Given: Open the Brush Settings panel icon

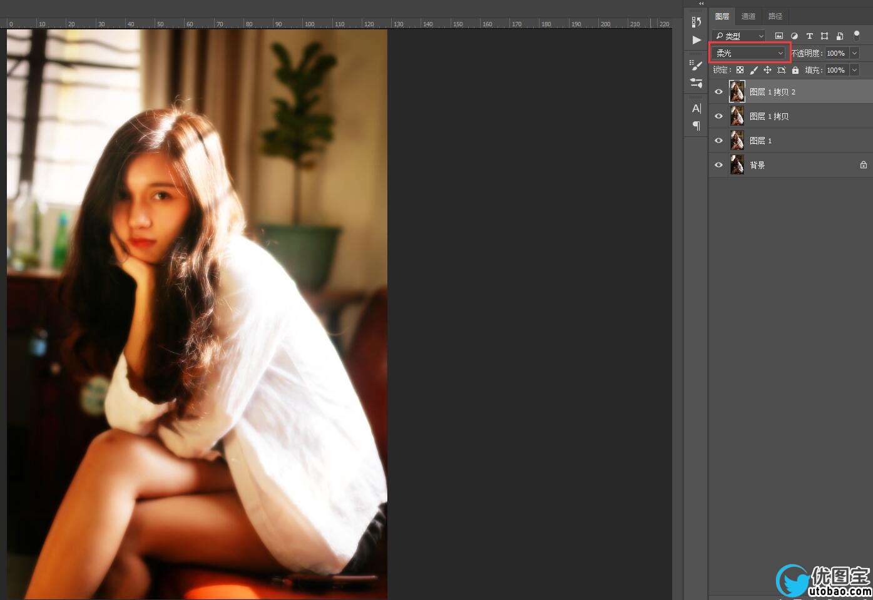Looking at the screenshot, I should tap(697, 65).
